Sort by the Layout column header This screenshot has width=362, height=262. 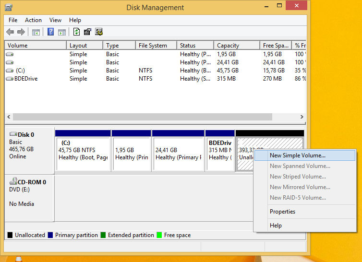click(84, 46)
